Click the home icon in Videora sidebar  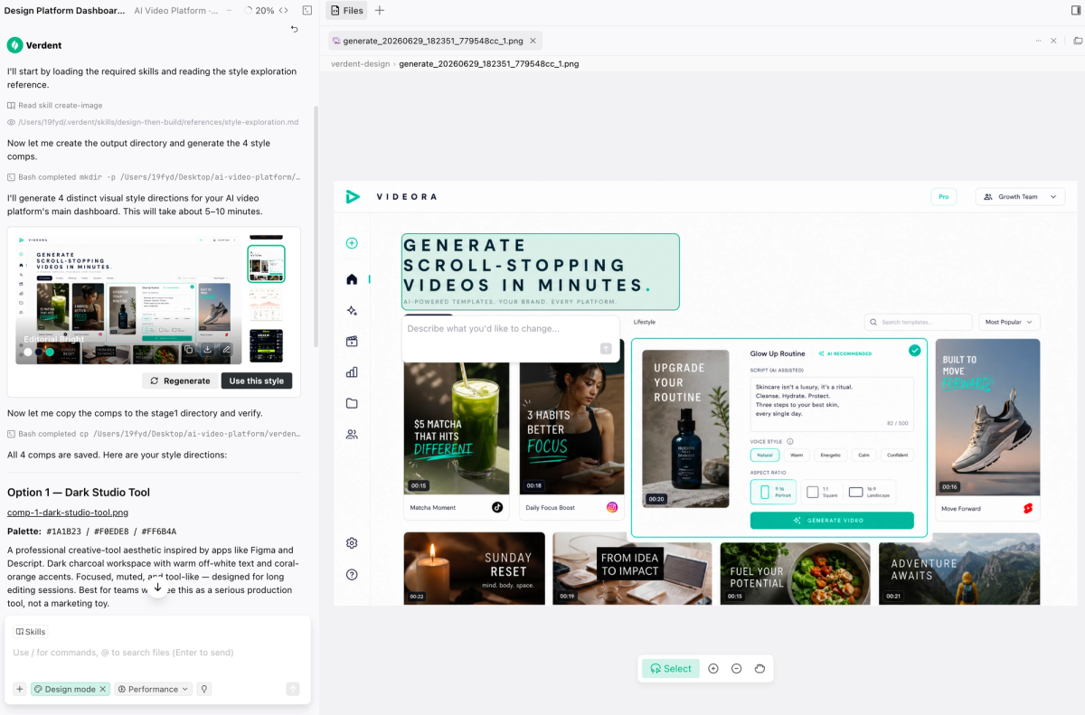click(352, 279)
